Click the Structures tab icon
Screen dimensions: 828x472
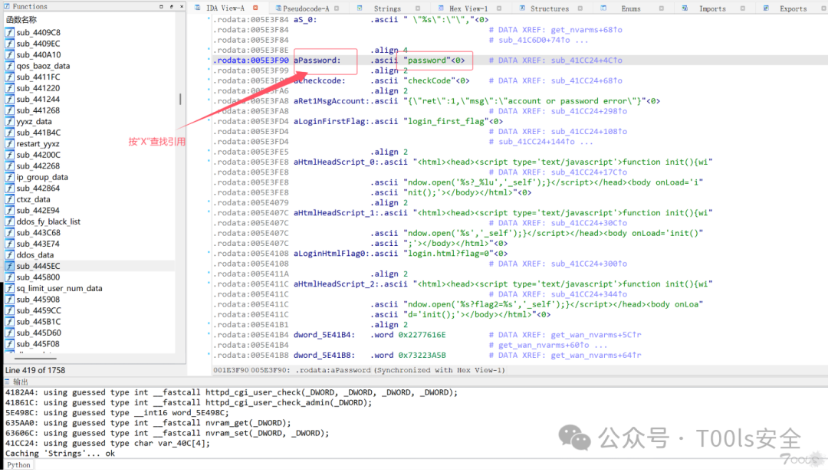(x=522, y=8)
